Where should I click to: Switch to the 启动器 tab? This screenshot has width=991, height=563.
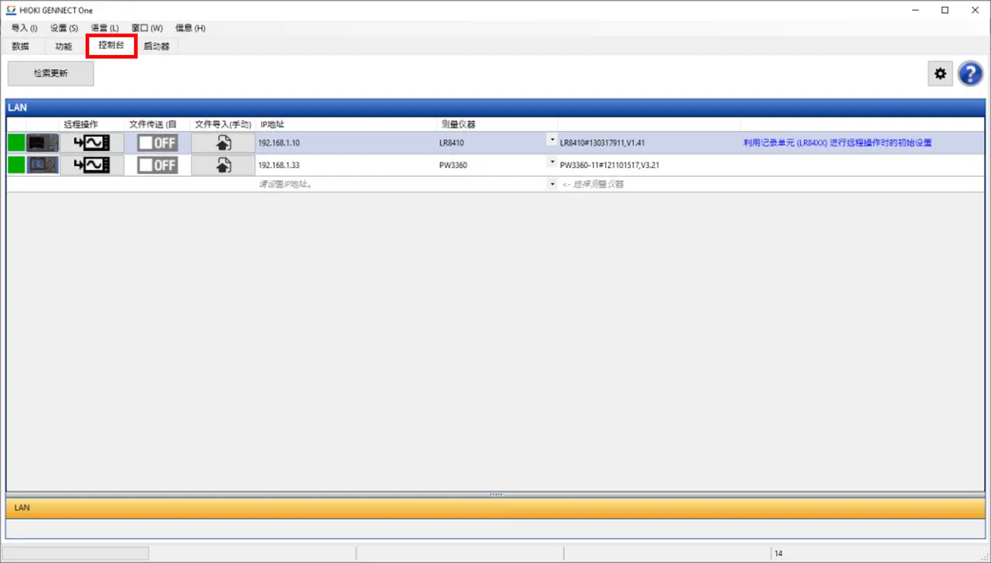(x=156, y=46)
